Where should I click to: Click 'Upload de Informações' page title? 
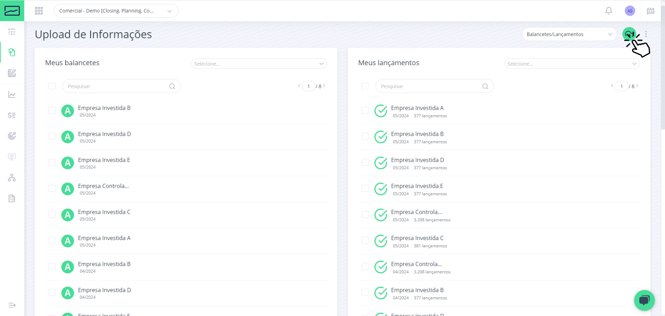tap(93, 34)
